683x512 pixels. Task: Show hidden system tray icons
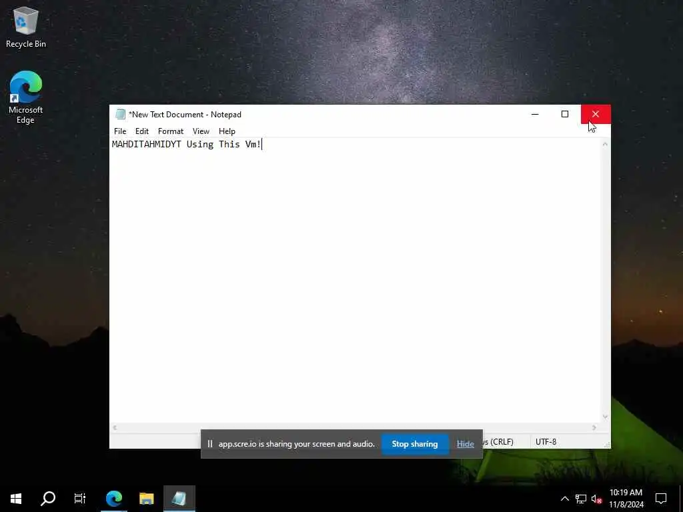[x=564, y=499]
